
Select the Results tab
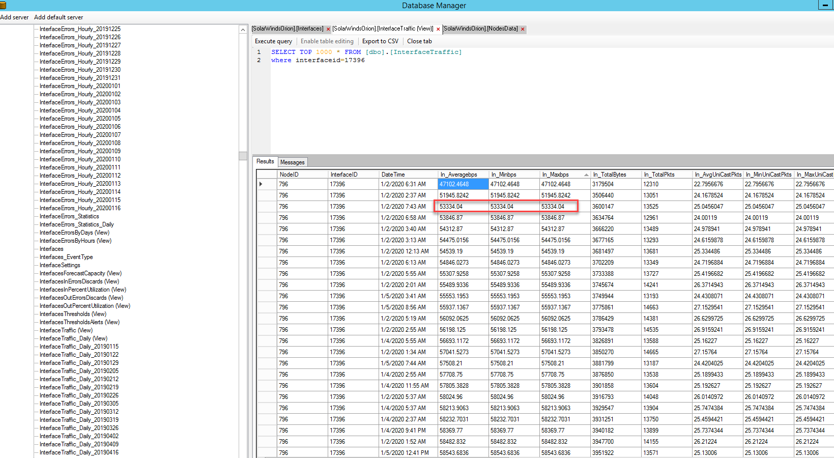pyautogui.click(x=265, y=161)
